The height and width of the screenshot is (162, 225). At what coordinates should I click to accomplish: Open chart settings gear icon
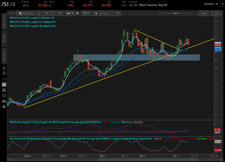[78, 13]
